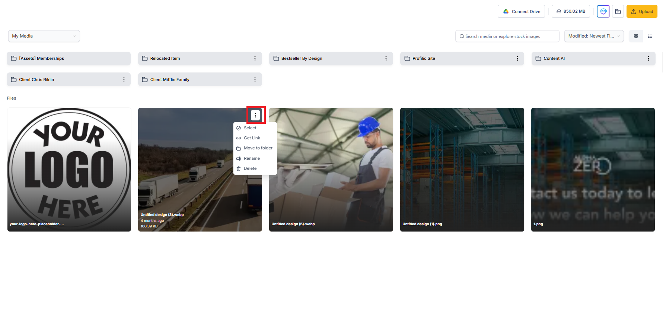663x317 pixels.
Task: Open the [Assets] Memberships folder
Action: tap(68, 58)
